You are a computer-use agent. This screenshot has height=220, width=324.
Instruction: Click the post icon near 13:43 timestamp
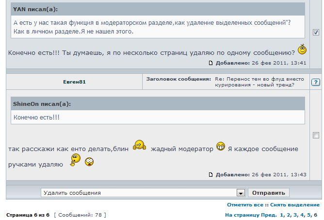211,175
